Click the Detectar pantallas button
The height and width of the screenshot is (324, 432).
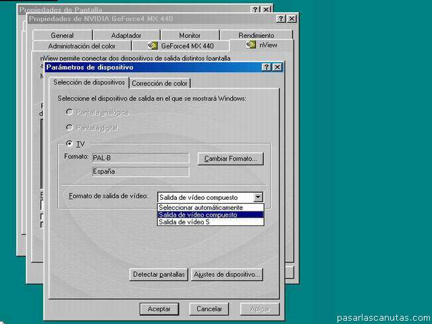pyautogui.click(x=159, y=275)
